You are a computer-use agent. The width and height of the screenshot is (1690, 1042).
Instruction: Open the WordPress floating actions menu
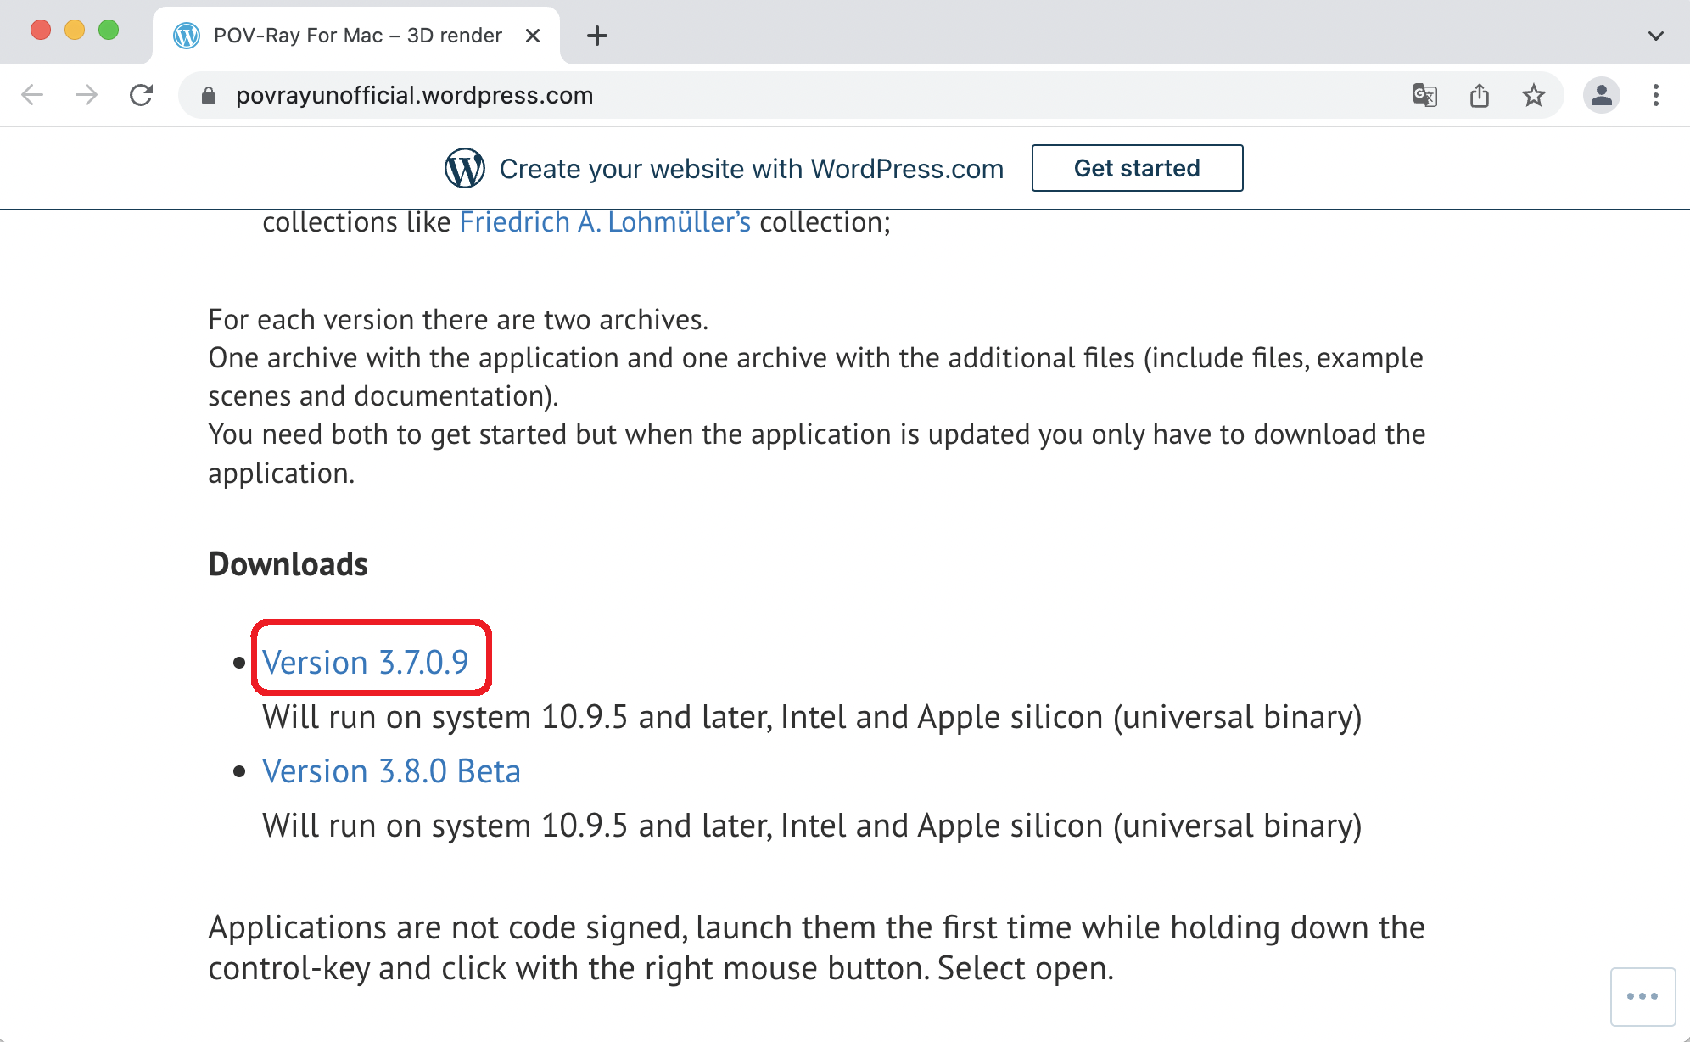[1642, 996]
